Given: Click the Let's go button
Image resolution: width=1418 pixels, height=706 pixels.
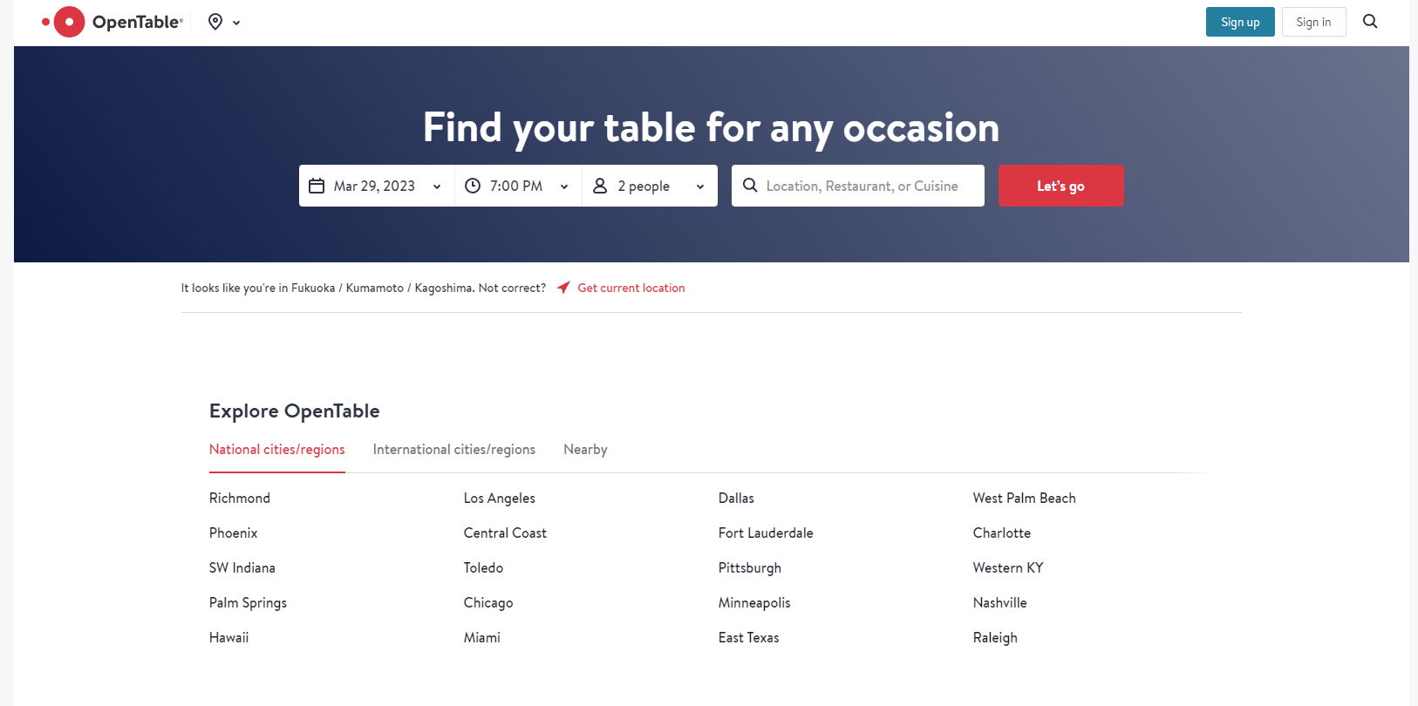Looking at the screenshot, I should (1060, 186).
